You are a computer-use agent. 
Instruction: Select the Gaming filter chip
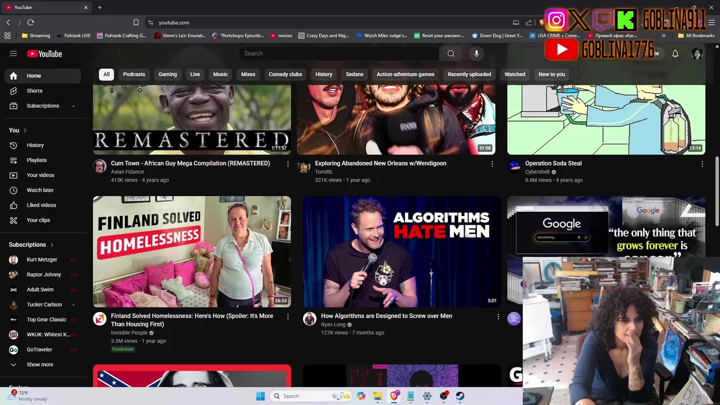tap(168, 74)
